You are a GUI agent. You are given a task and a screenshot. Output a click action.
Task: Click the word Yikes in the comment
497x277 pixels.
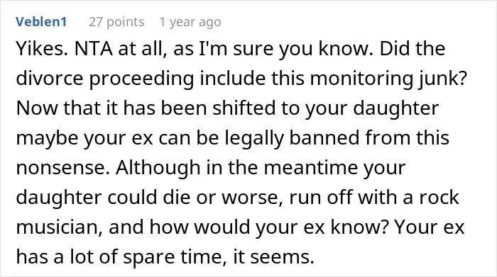[x=42, y=49]
